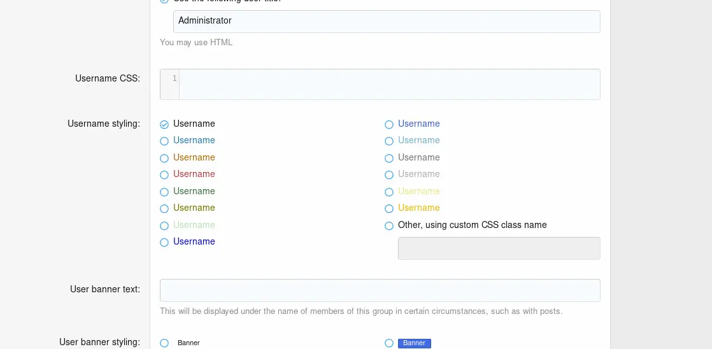Image resolution: width=712 pixels, height=349 pixels.
Task: Pick the dark green Username style
Action: 164,192
